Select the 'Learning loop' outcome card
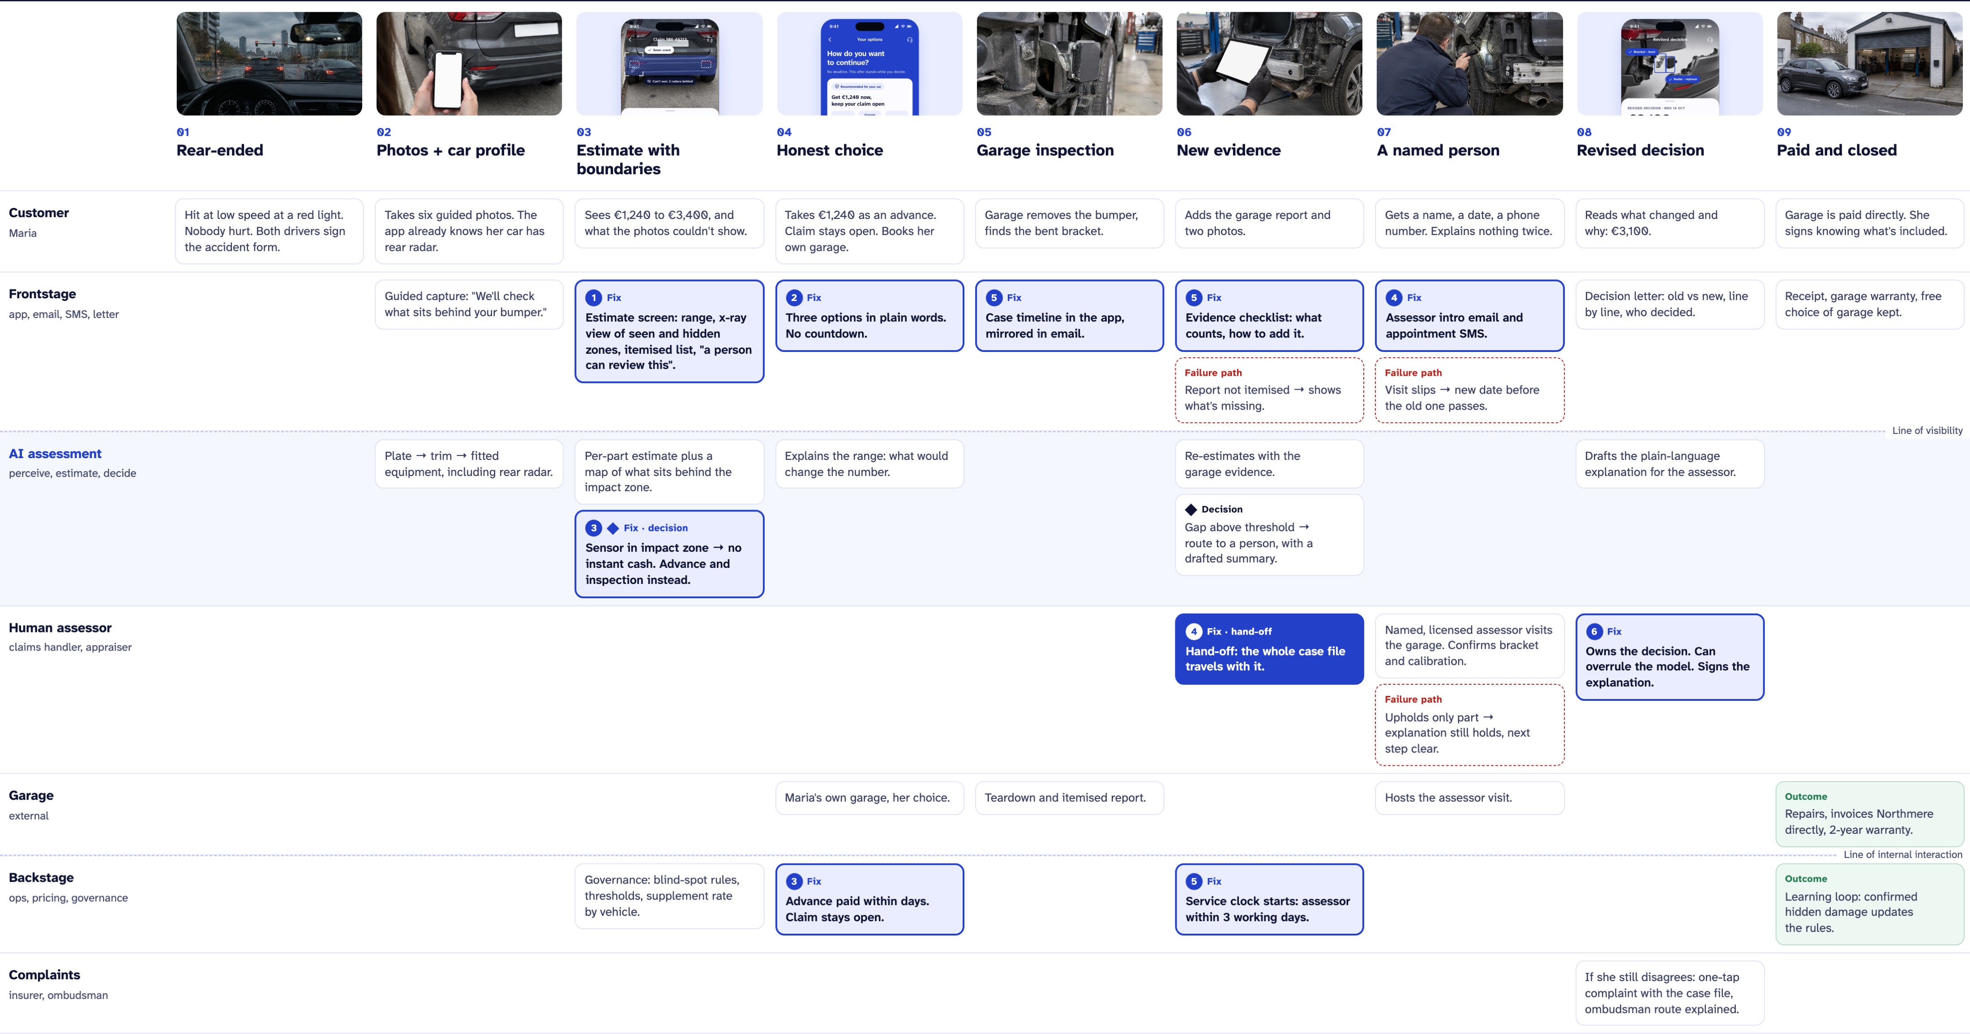This screenshot has height=1034, width=1970. click(1870, 904)
